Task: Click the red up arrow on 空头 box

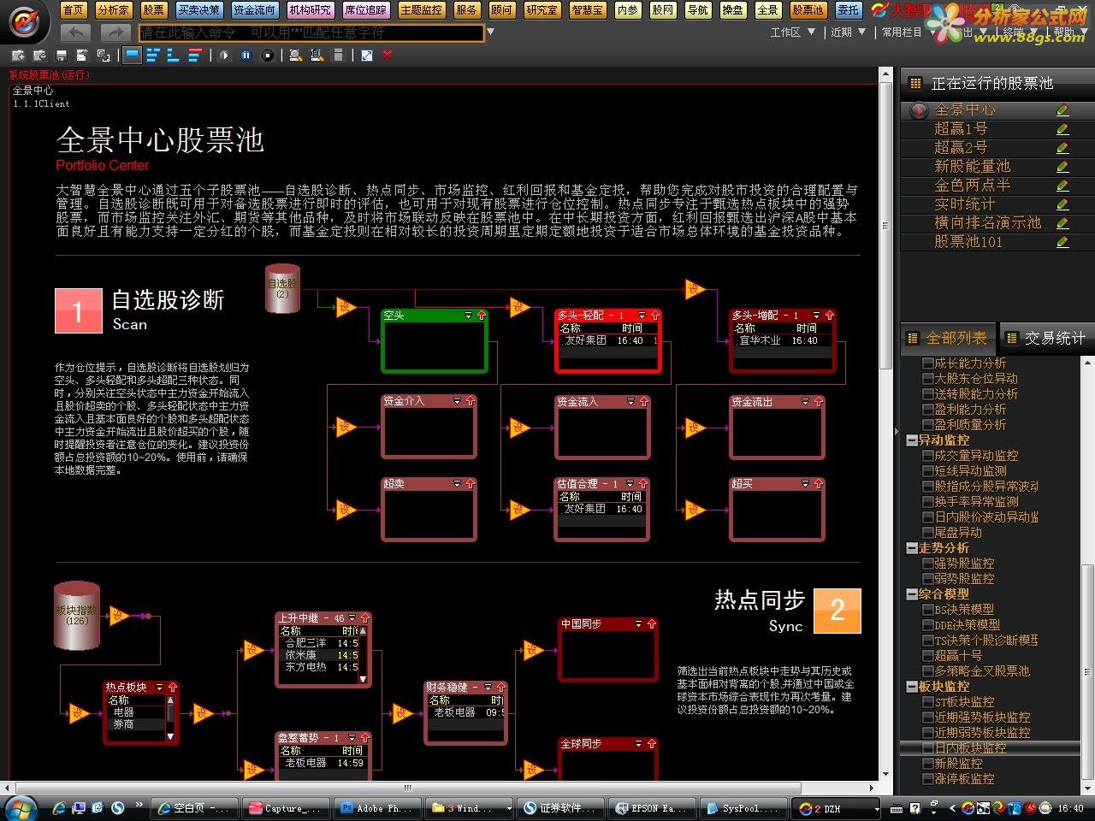Action: coord(482,316)
